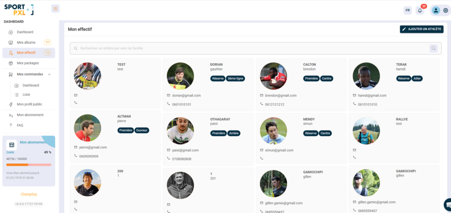Click the SportPXL logo

[18, 9]
